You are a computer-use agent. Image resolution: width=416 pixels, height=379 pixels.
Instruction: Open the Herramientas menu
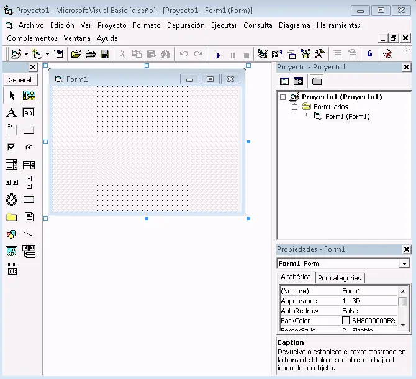click(x=338, y=25)
